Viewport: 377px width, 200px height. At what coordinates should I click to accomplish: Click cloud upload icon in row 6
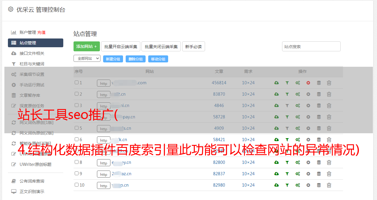(277, 140)
